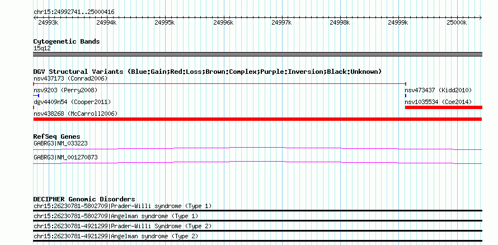Click the gray 15q12 cytogenetic band bar

pos(257,54)
